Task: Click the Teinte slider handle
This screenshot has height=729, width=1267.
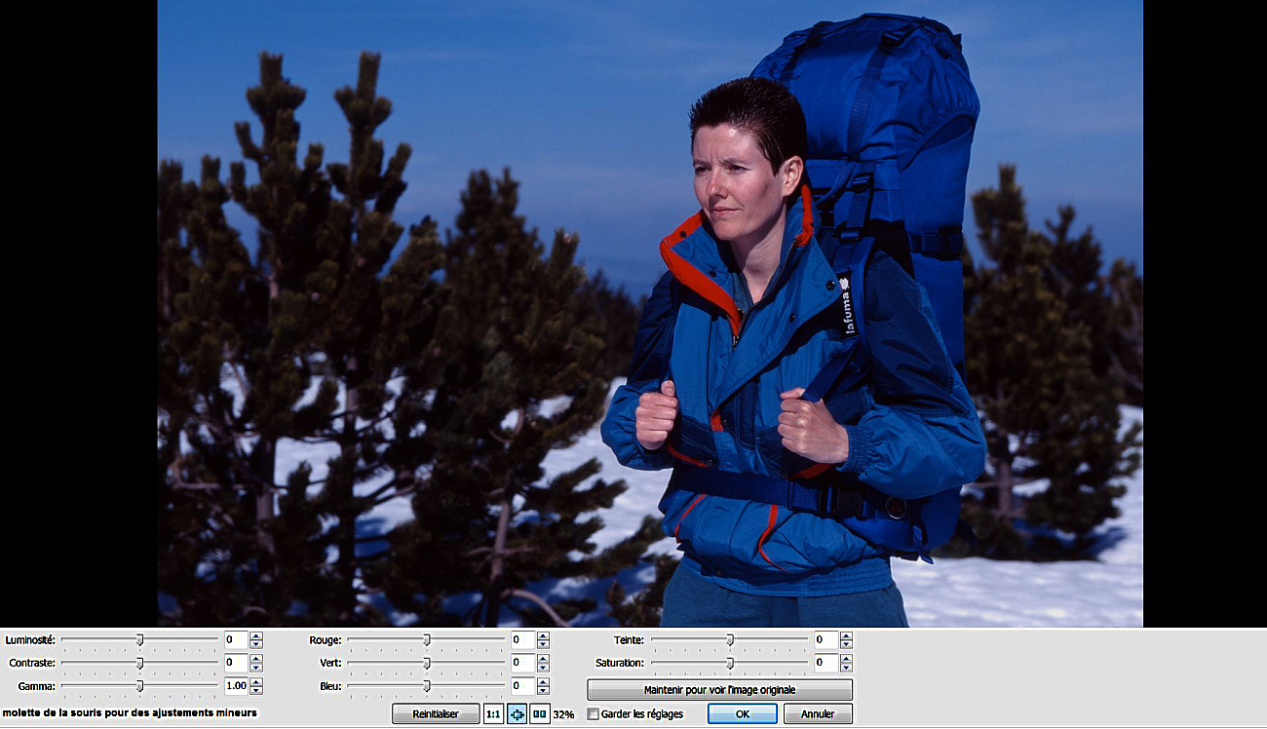Action: pos(730,640)
